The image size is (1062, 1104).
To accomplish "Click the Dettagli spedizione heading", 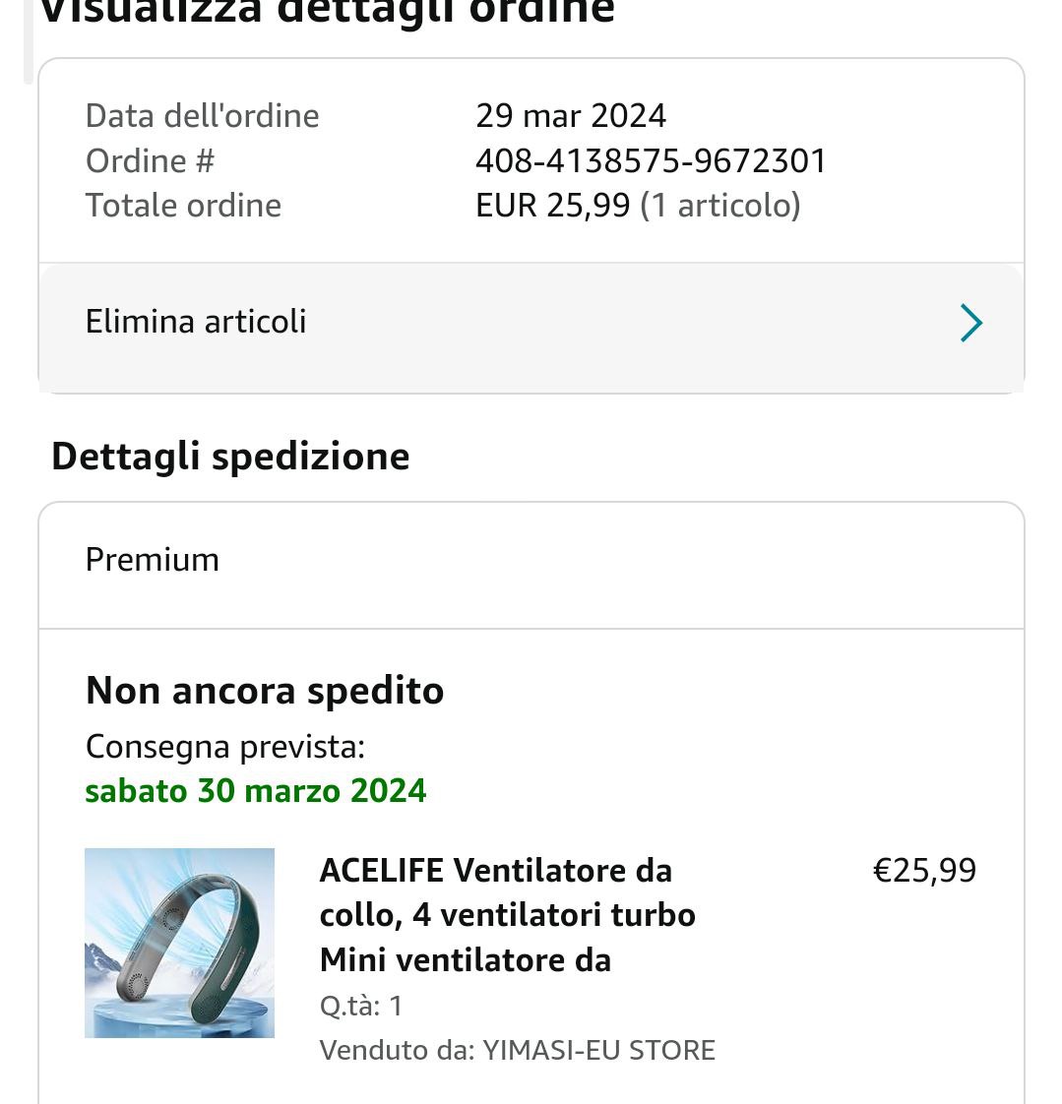I will click(x=230, y=457).
